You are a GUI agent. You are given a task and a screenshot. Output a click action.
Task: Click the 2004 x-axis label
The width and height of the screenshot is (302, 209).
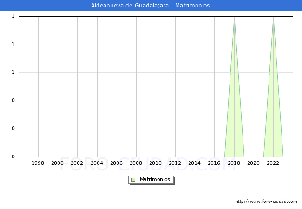point(97,163)
